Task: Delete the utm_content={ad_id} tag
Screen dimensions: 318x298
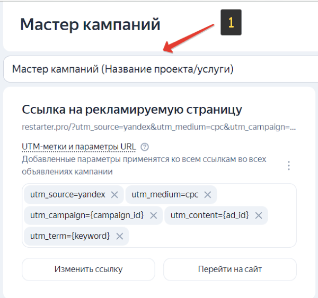Action: (x=259, y=215)
